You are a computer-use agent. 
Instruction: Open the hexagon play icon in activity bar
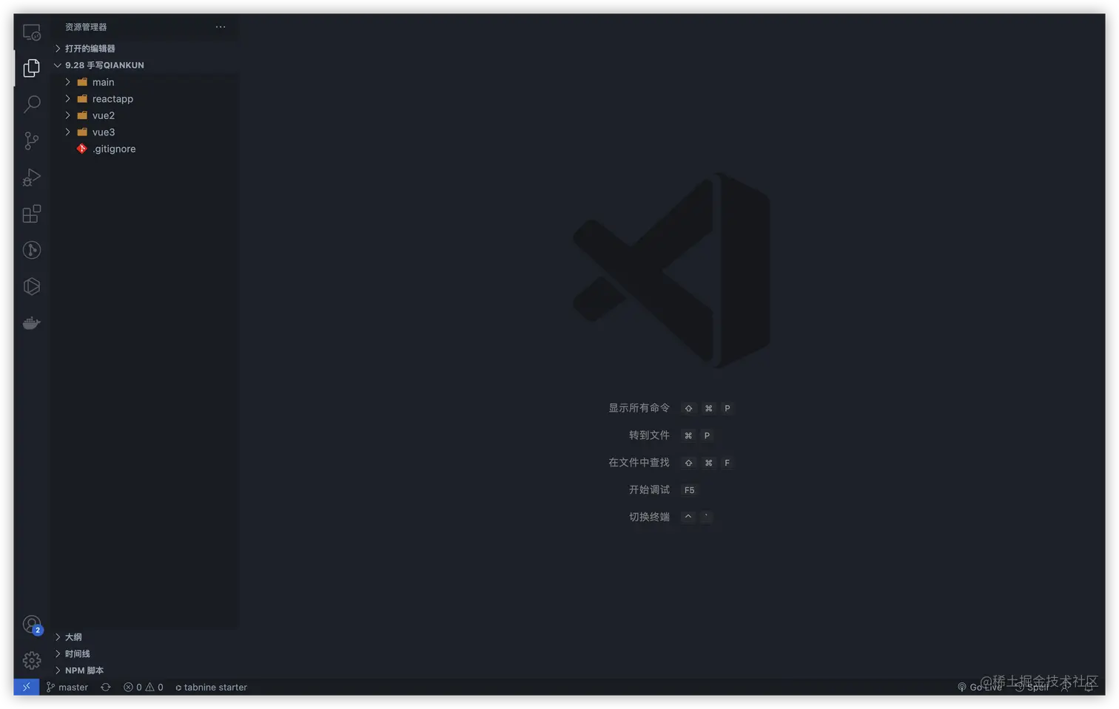click(x=32, y=286)
